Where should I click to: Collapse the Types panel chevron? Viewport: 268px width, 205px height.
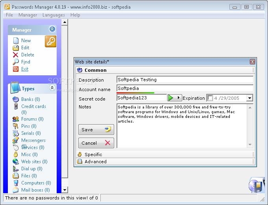point(52,88)
